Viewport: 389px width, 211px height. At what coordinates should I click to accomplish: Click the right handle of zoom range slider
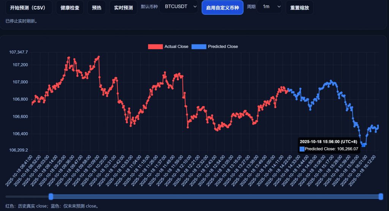[381, 196]
